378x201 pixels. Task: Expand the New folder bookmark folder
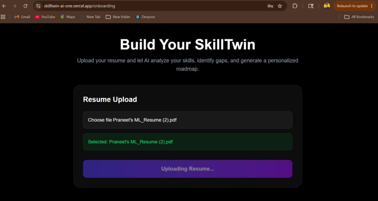(x=118, y=17)
